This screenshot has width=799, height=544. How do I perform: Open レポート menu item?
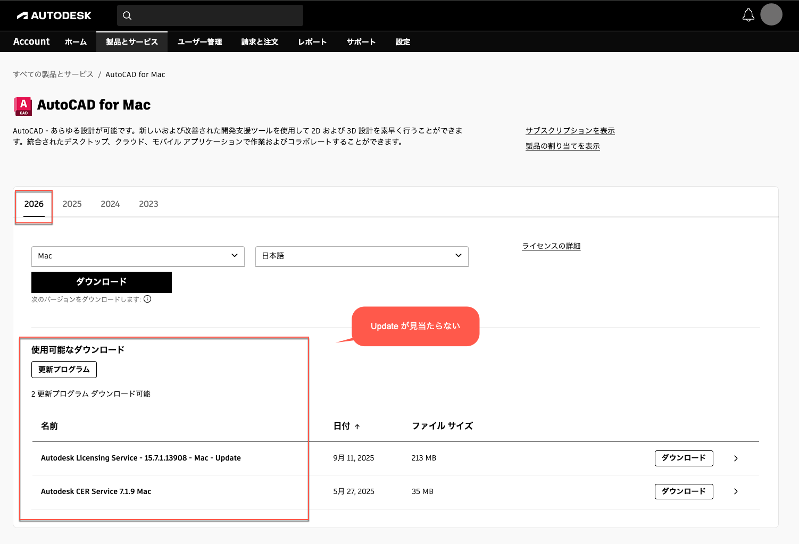pyautogui.click(x=312, y=42)
